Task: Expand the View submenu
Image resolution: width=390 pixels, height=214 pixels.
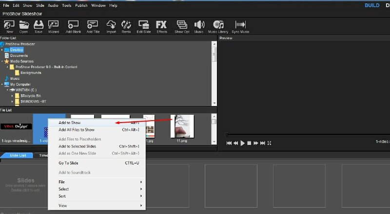Action: pyautogui.click(x=97, y=205)
